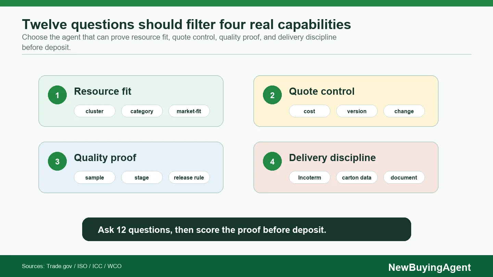493x277 pixels.
Task: Select the 'category' pill
Action: [142, 111]
